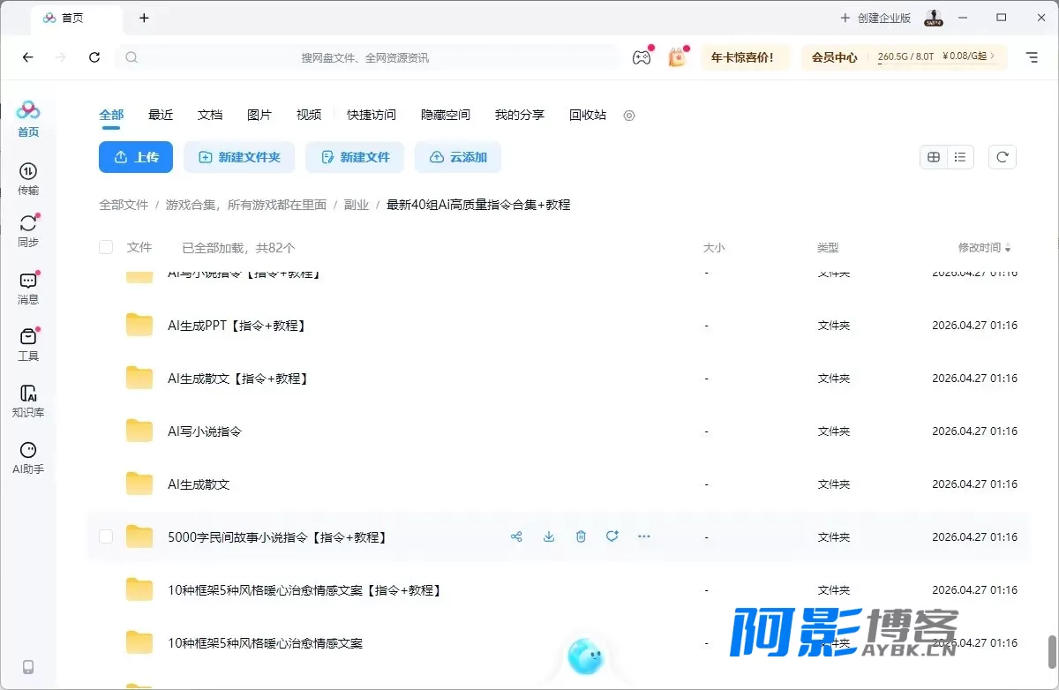Image resolution: width=1059 pixels, height=690 pixels.
Task: Open more options ellipsis on highlighted folder
Action: [x=644, y=536]
